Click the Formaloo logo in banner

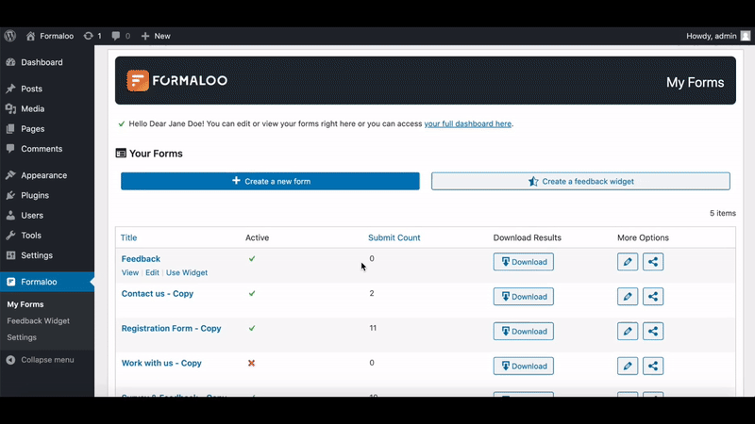(176, 80)
